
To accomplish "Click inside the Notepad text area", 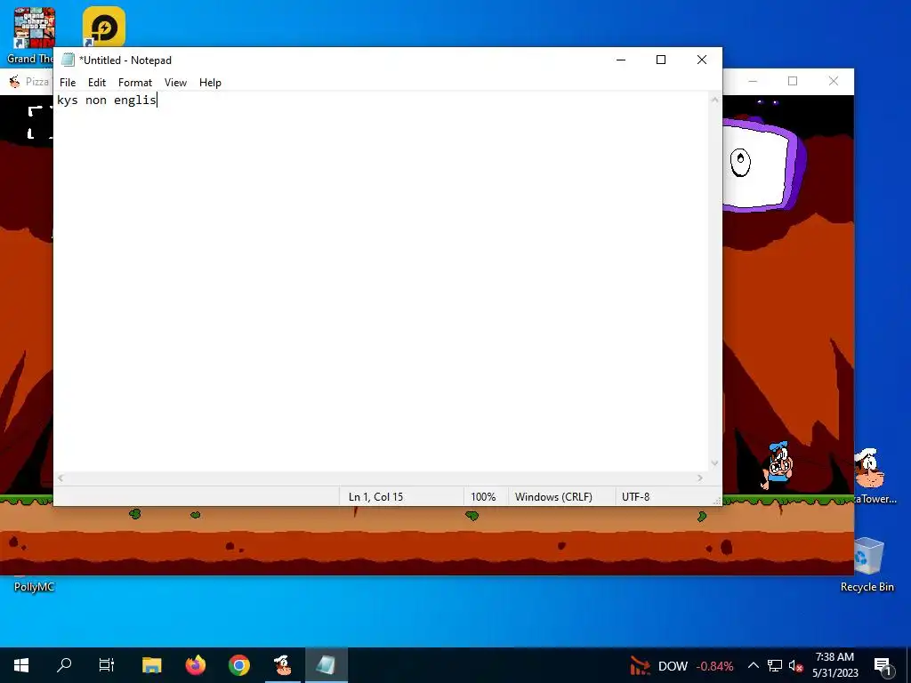I will (381, 282).
